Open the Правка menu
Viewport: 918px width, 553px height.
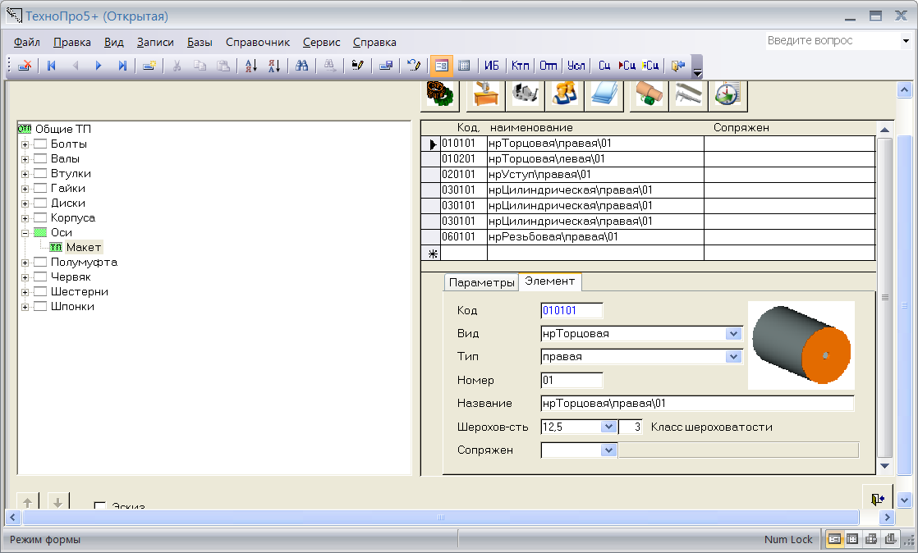72,42
